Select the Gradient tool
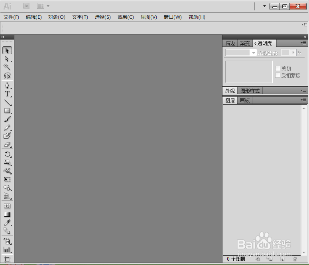This screenshot has width=309, height=265. pos(7,214)
